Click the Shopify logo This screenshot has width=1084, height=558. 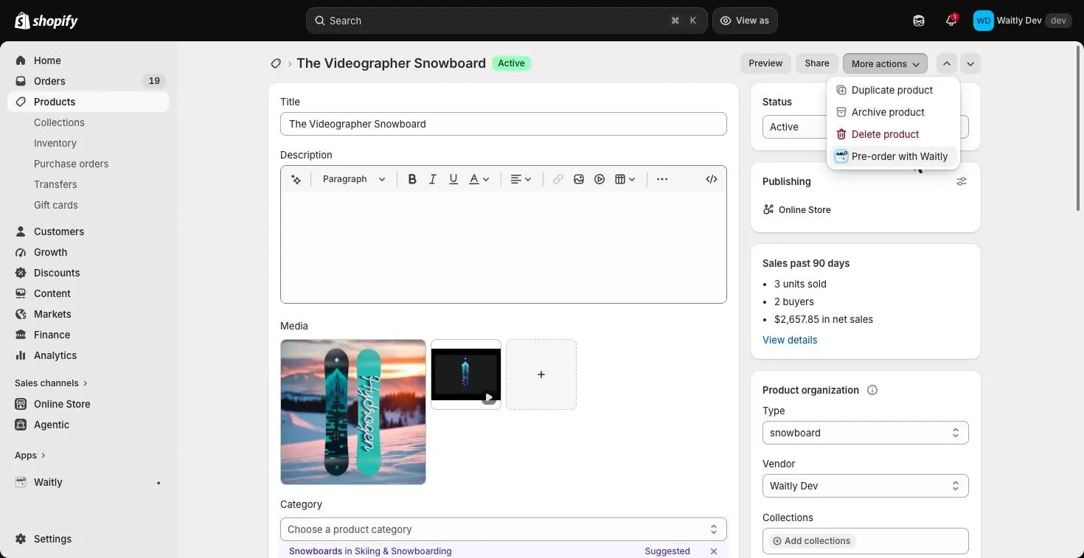click(x=46, y=21)
